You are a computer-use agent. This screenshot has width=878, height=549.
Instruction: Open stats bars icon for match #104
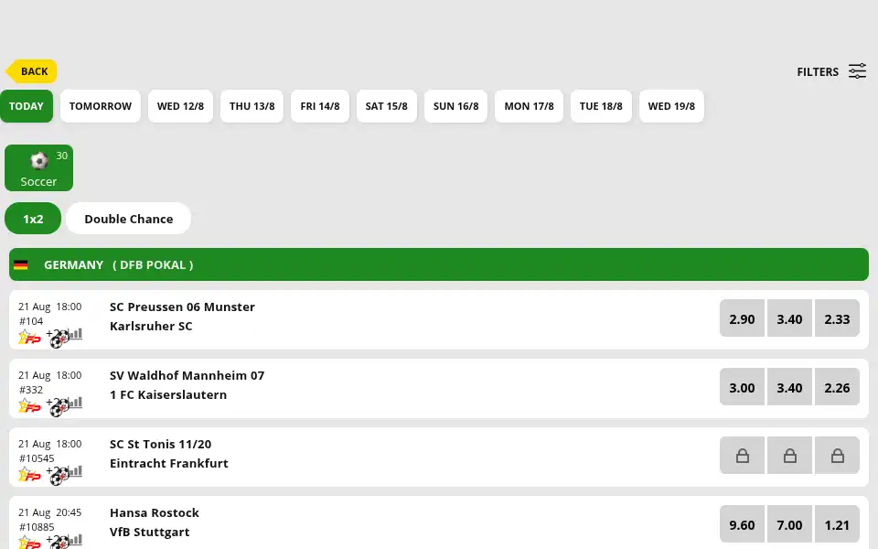(x=76, y=335)
